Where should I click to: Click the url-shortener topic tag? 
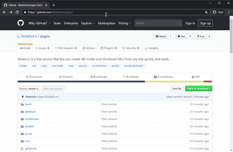pos(99,66)
